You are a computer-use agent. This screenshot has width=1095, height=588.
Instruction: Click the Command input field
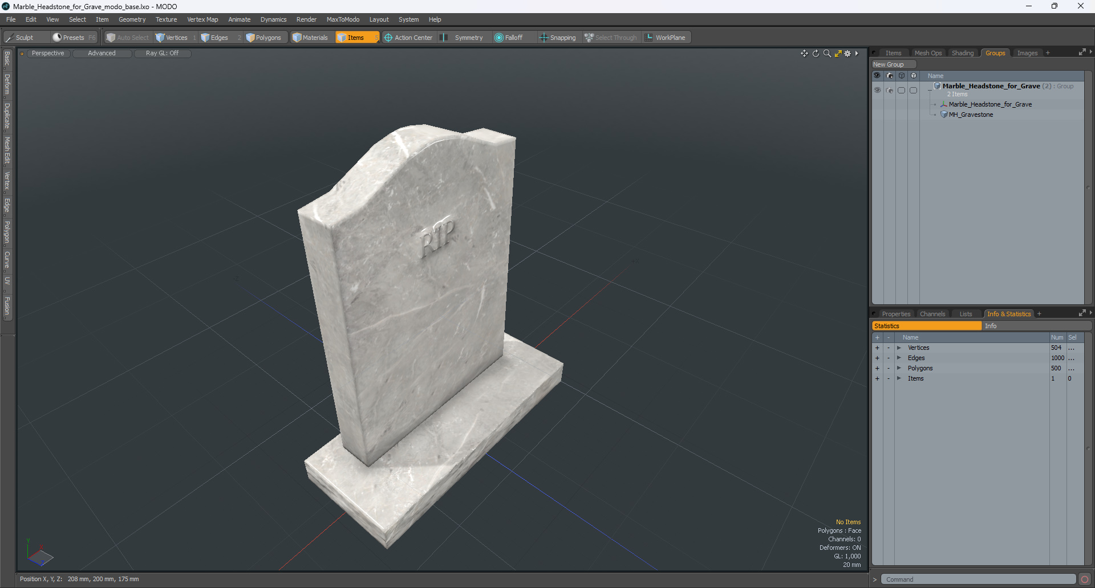point(978,579)
